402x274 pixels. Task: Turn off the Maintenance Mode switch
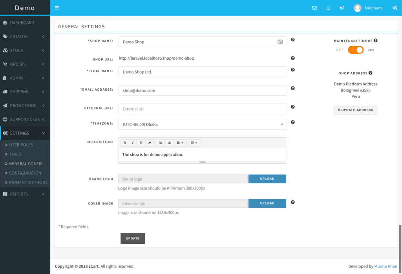[355, 50]
